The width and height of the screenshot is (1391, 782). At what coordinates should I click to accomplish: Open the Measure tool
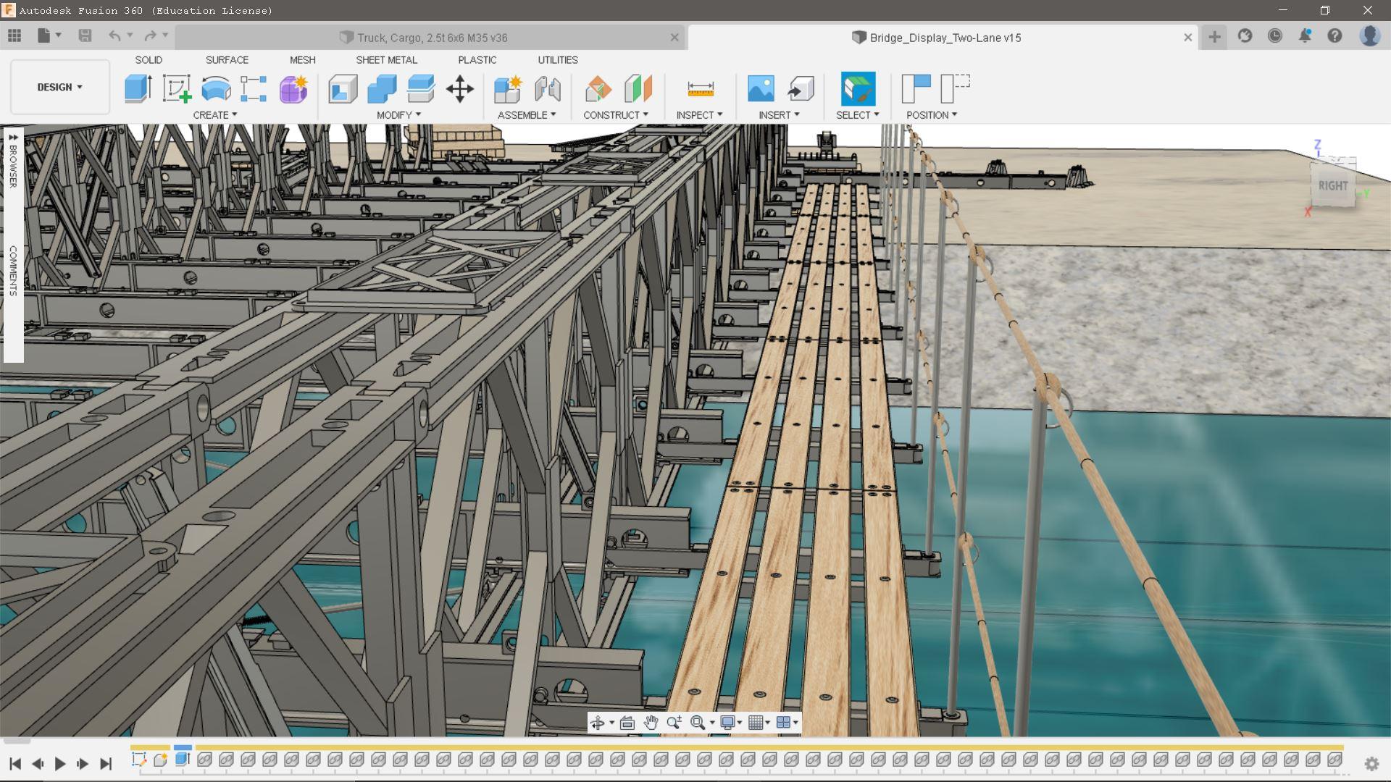[x=700, y=89]
